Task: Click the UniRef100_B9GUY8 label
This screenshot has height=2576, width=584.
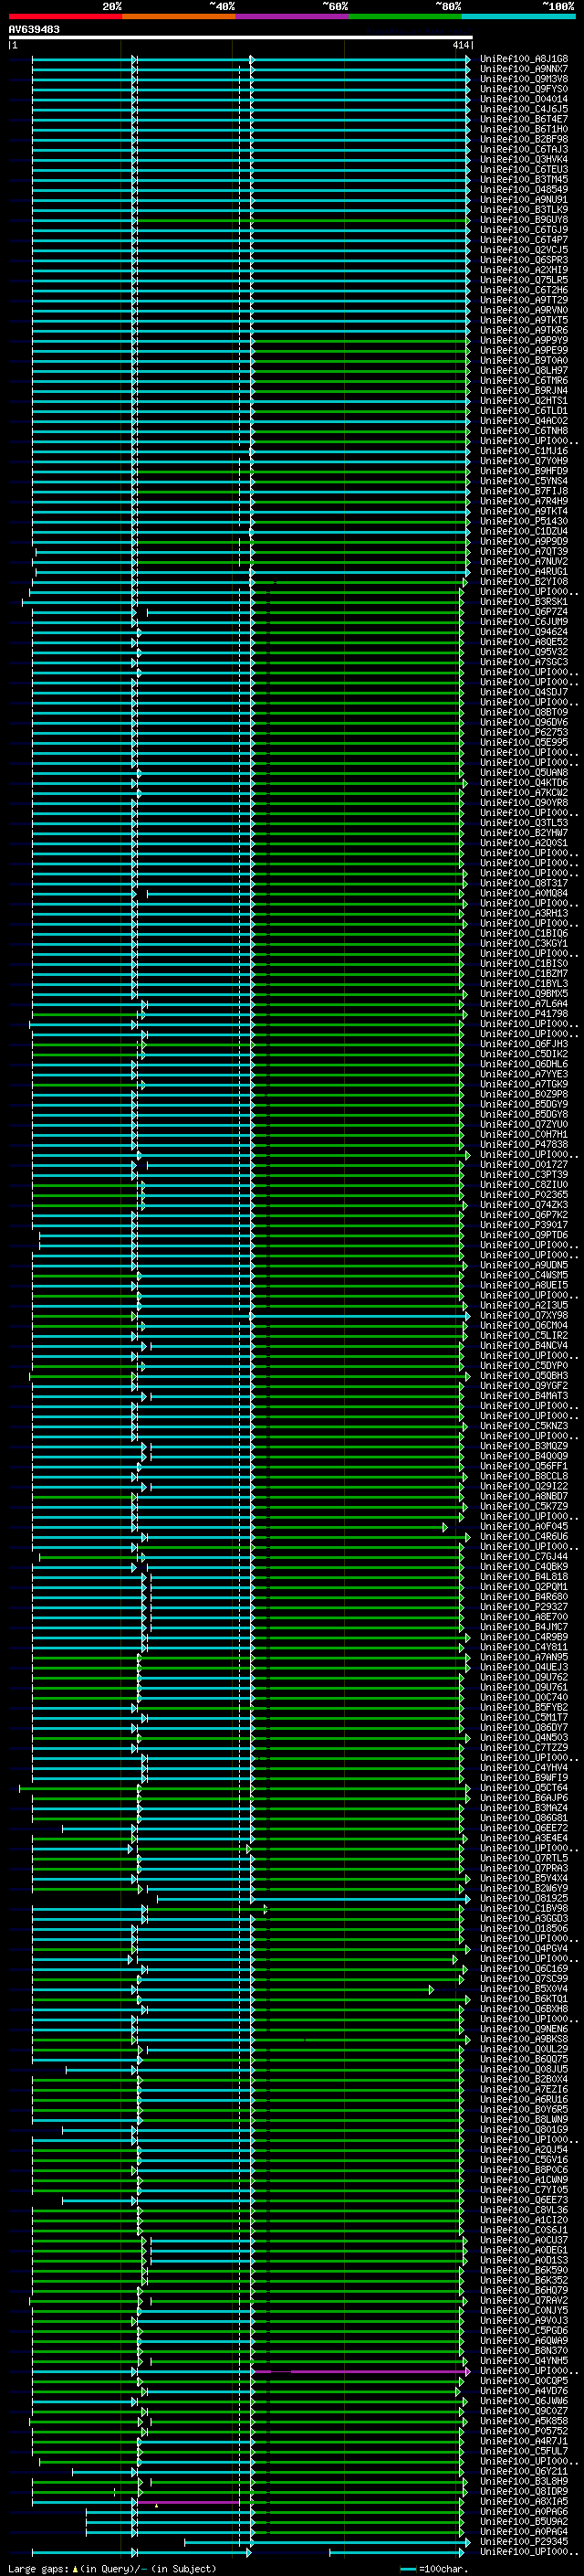Action: click(x=524, y=219)
